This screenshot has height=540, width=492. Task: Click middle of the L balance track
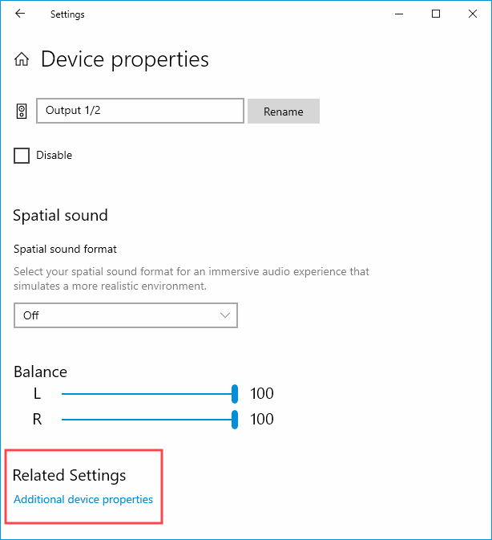148,394
